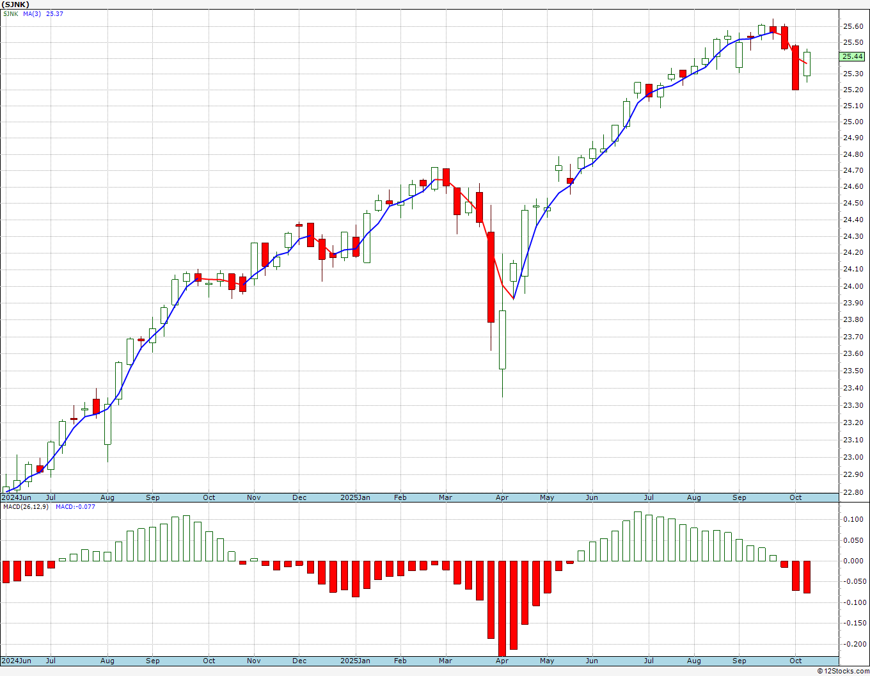Viewport: 870px width, 676px height.
Task: Click the 24.50 price axis label
Action: click(x=853, y=203)
